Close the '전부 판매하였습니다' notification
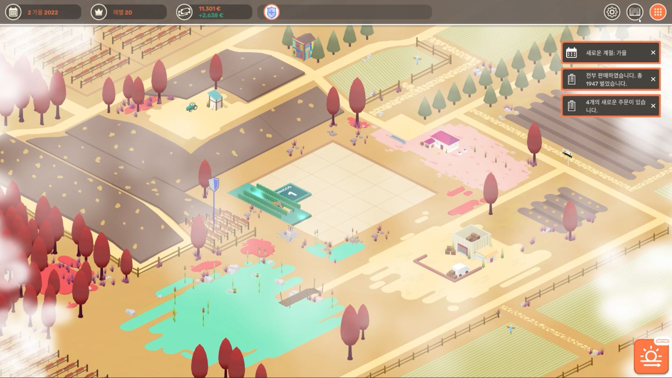Image resolution: width=672 pixels, height=378 pixels. click(x=653, y=79)
